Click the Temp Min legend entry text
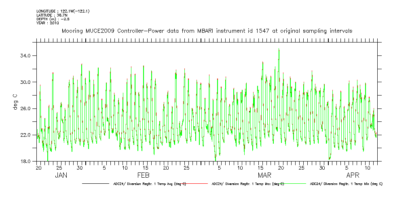Viewport: 408px width, 204px height. (x=346, y=184)
